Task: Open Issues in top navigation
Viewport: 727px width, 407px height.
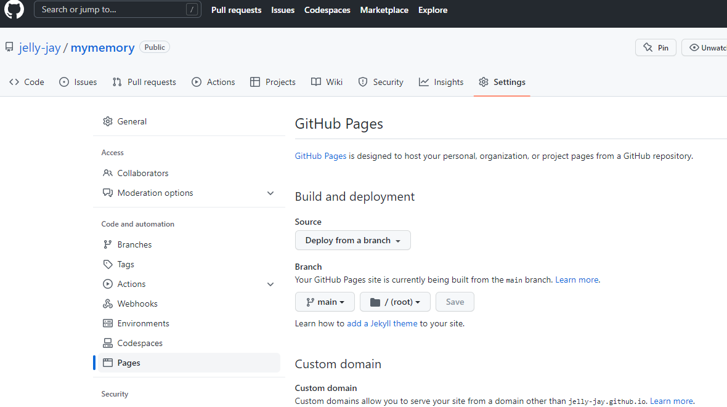Action: [283, 10]
